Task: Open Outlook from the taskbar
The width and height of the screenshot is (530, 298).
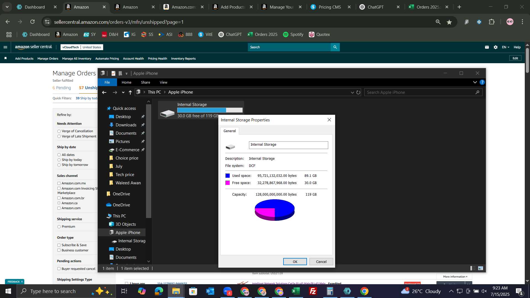Action: 210,291
